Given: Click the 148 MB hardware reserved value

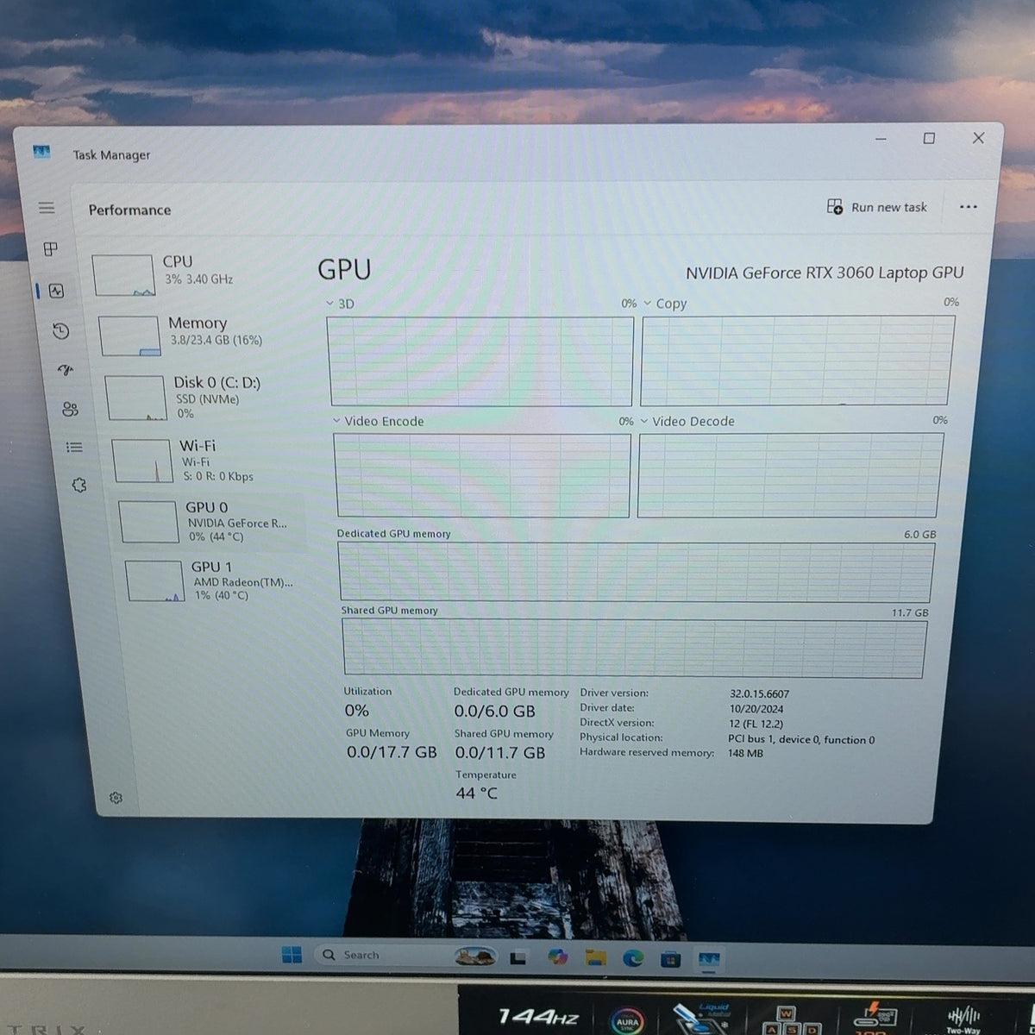Looking at the screenshot, I should (745, 753).
